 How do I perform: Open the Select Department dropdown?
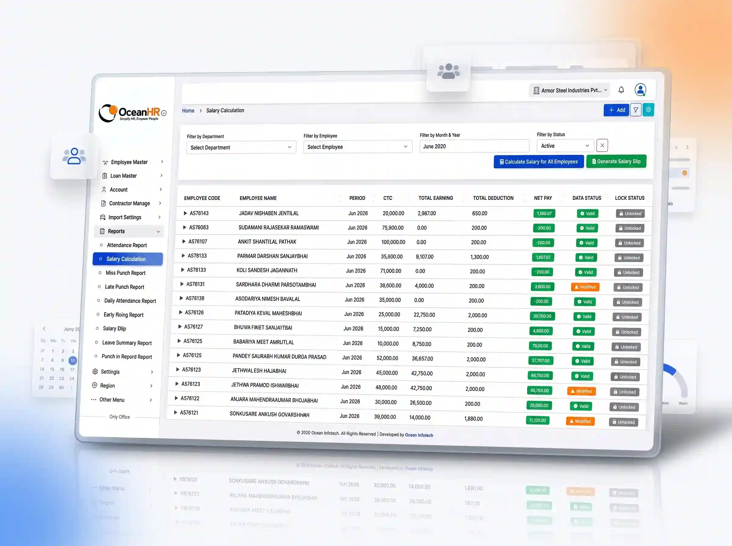point(241,147)
